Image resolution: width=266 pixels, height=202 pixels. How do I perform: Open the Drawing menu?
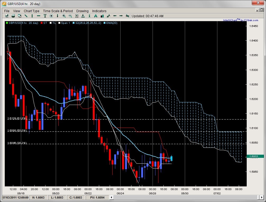click(x=82, y=11)
